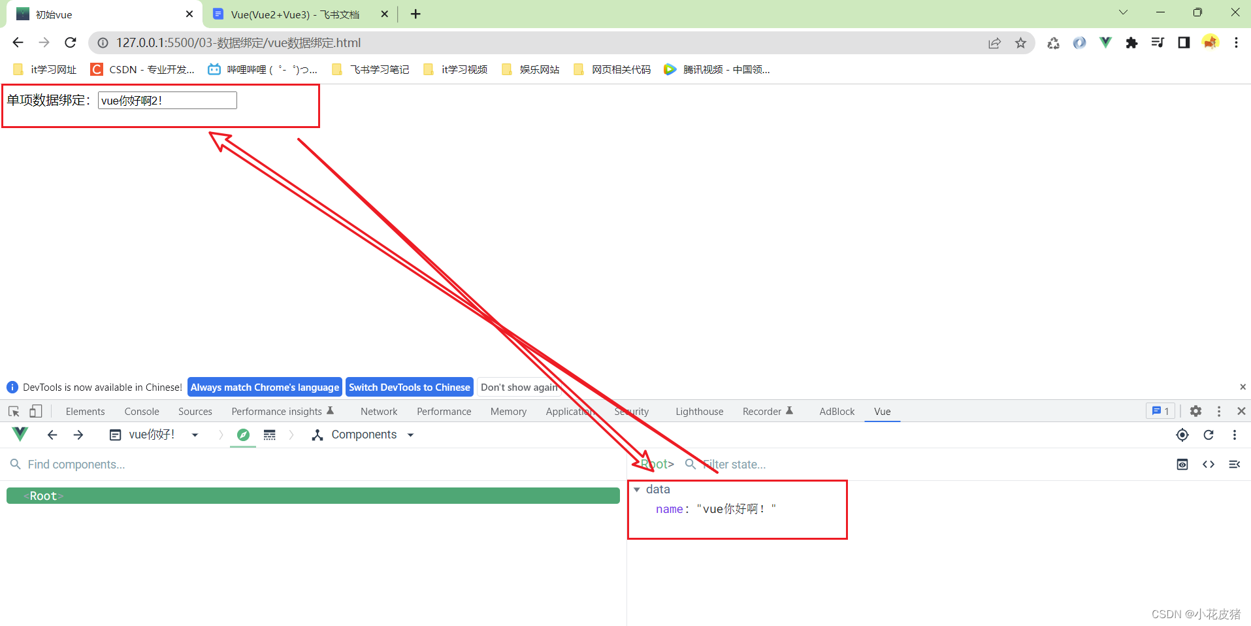Open the it学习网址 bookmark folder
Viewport: 1251px width, 626px height.
coord(44,69)
